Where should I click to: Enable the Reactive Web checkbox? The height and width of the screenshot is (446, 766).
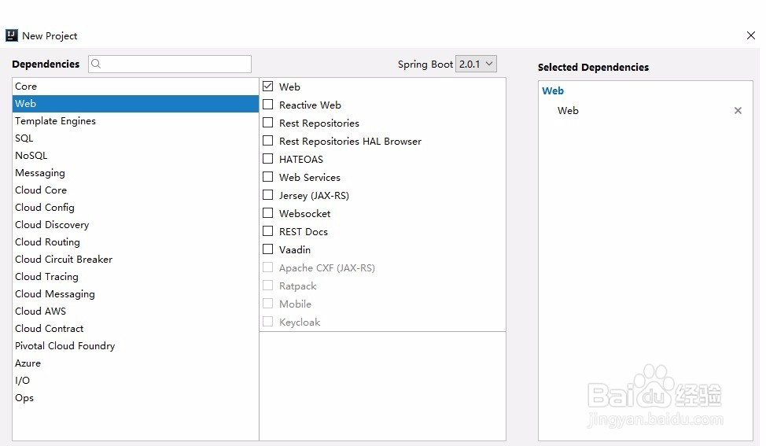point(268,105)
